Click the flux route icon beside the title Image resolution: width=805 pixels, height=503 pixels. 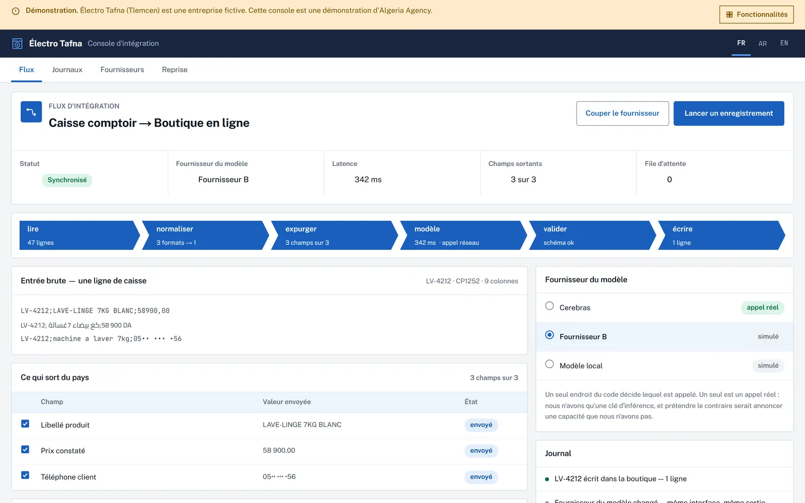(31, 112)
